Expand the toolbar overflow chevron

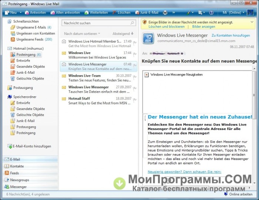(x=174, y=13)
